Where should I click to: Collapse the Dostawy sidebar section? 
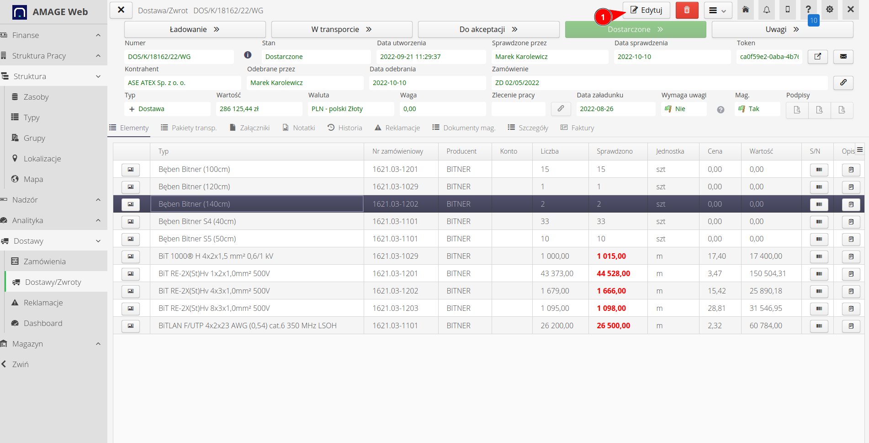[x=53, y=241]
